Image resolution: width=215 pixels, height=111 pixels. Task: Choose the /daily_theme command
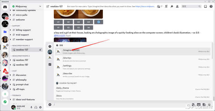[132, 89]
